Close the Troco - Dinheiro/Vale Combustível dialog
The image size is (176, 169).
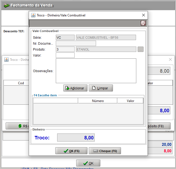[143, 15]
